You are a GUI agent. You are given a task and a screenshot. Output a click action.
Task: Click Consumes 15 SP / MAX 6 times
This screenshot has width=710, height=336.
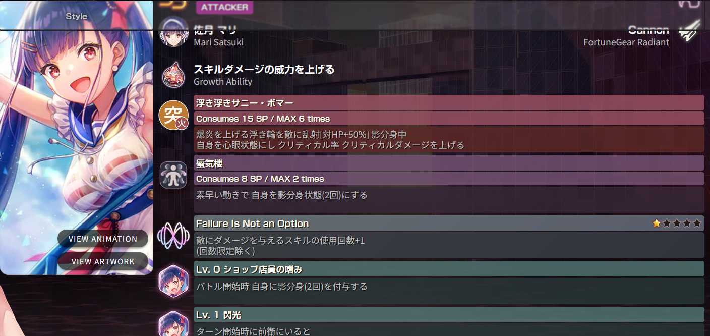coord(449,119)
